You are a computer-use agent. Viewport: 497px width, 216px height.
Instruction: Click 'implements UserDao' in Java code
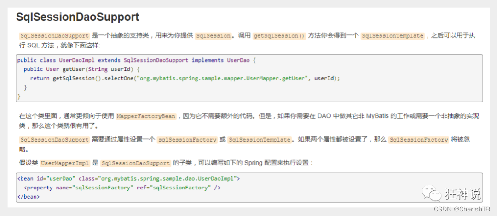tap(221, 60)
